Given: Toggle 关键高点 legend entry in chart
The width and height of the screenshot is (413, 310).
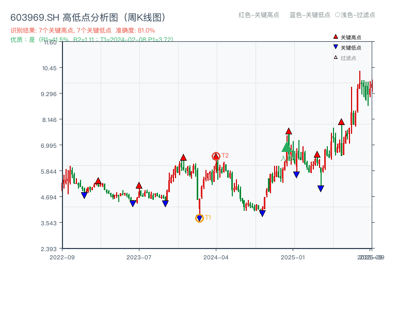Looking at the screenshot, I should [347, 37].
